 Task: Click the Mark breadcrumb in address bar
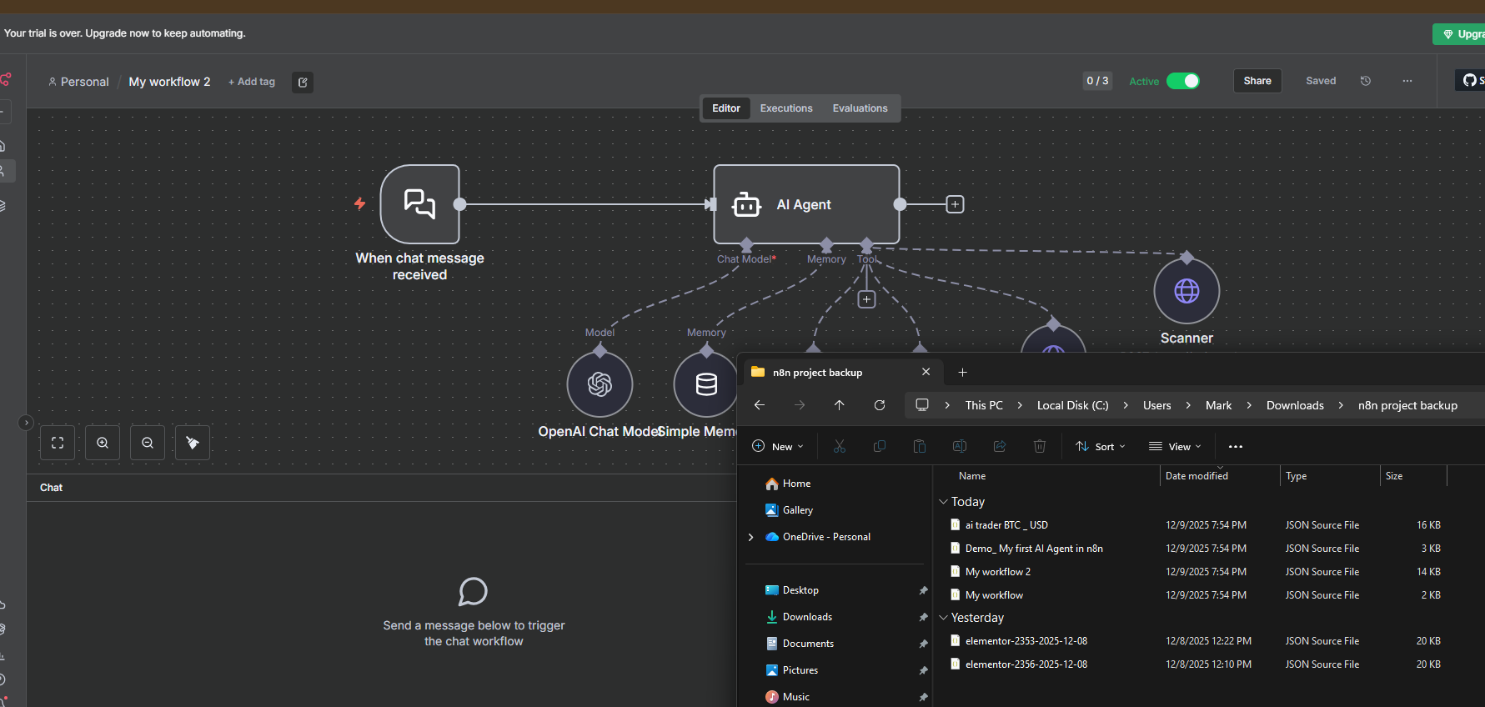(x=1218, y=405)
